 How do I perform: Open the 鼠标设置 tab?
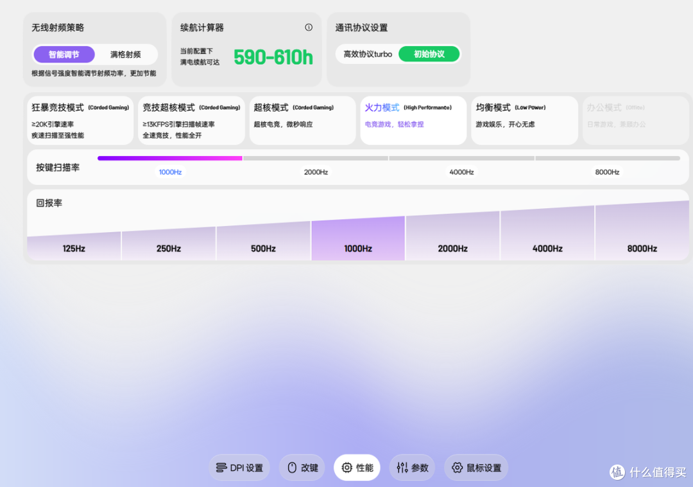476,468
